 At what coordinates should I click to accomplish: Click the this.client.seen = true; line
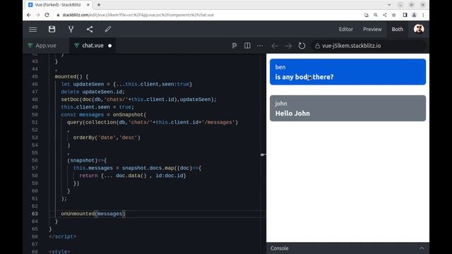click(97, 107)
